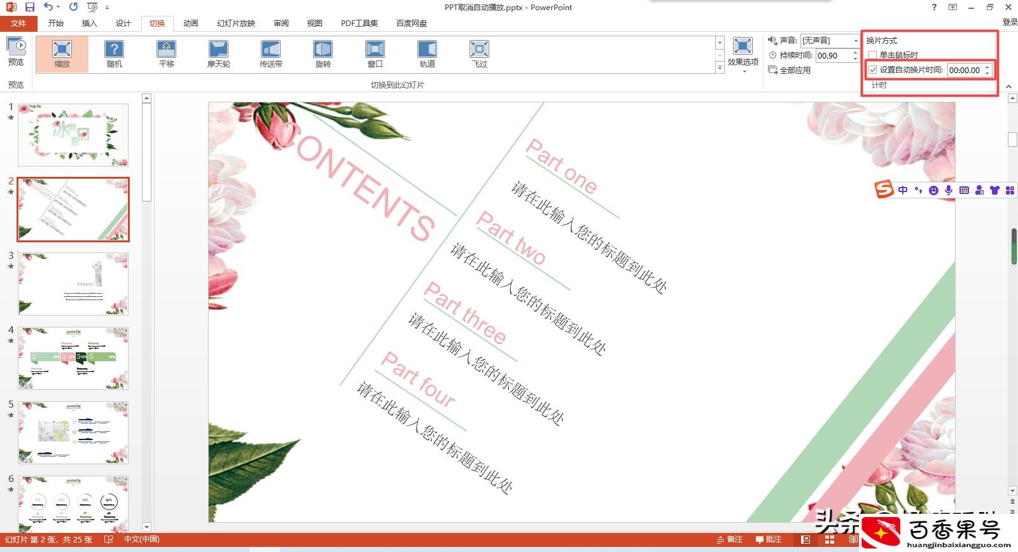This screenshot has width=1018, height=552.
Task: Increase auto-advance time with up spinner
Action: tap(987, 67)
